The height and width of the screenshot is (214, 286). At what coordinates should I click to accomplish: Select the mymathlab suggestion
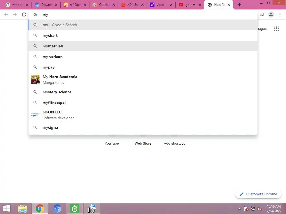pyautogui.click(x=143, y=46)
